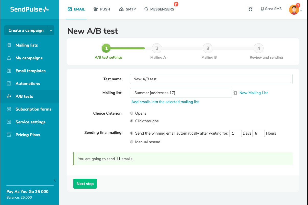
Task: Click the user avatar icon
Action: 294,10
